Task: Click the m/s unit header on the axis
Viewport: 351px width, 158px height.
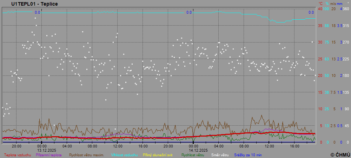Action: click(333, 4)
